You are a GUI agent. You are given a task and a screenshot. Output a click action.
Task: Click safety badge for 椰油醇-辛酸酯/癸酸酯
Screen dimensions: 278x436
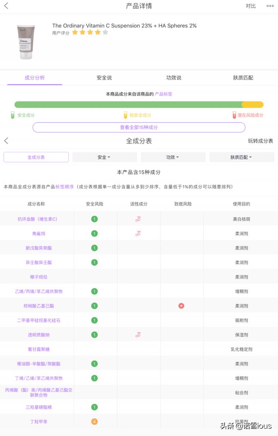95,364
